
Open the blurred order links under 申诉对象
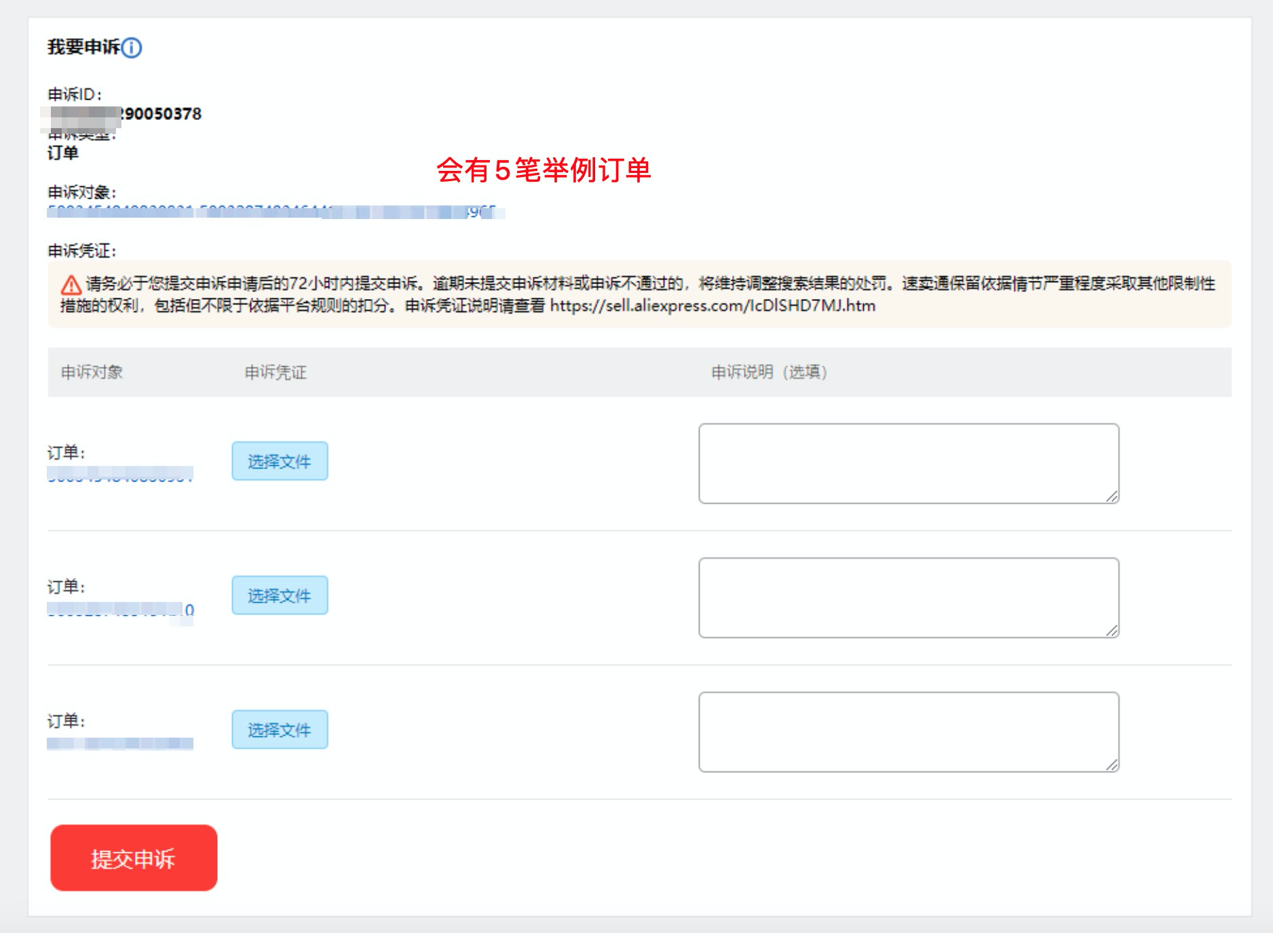(275, 212)
